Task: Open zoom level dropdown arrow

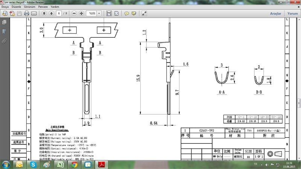Action: pyautogui.click(x=99, y=13)
